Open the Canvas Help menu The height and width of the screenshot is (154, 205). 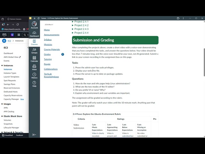(x=34, y=84)
